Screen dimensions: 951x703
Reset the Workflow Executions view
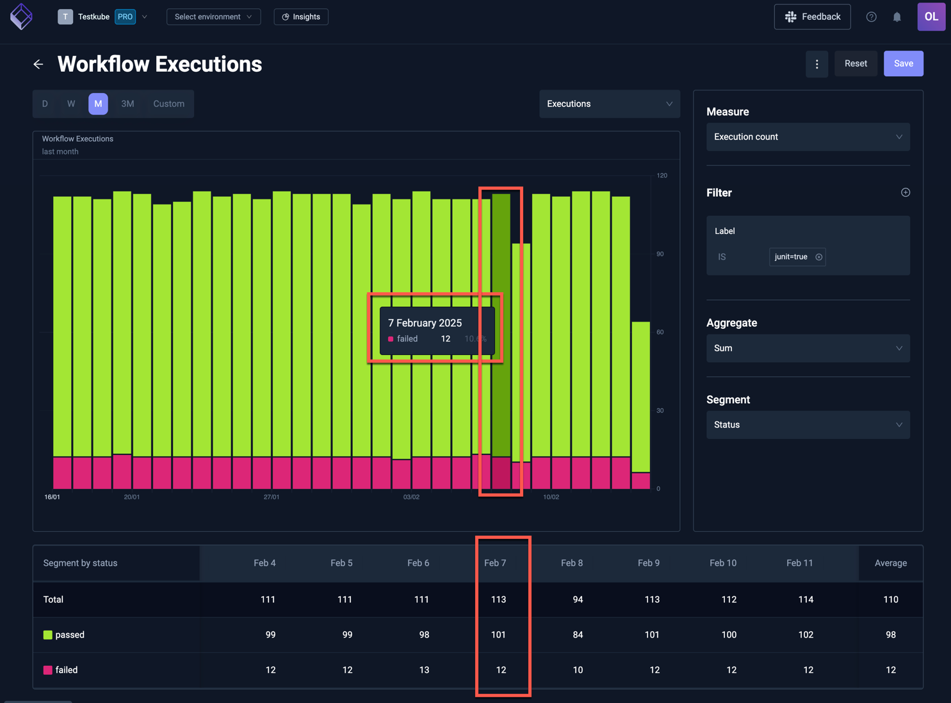856,63
